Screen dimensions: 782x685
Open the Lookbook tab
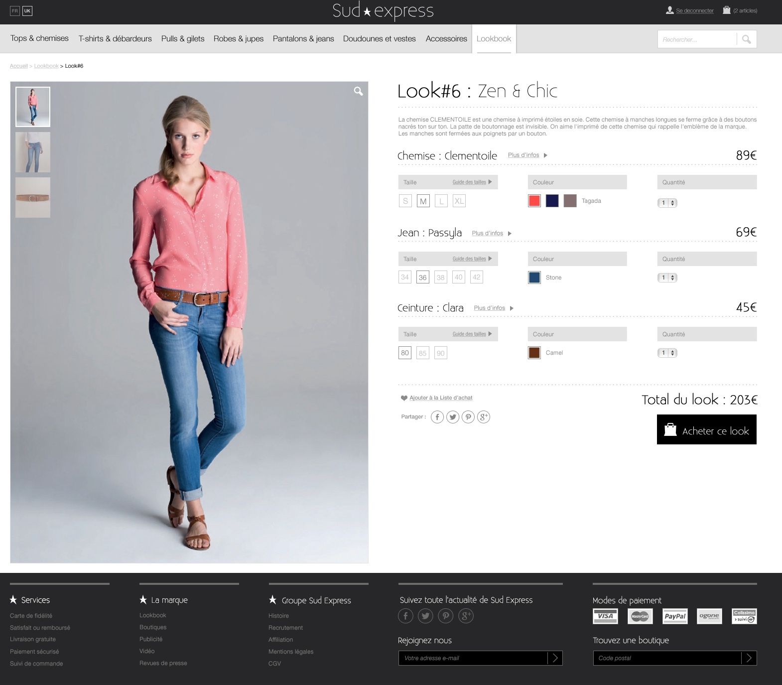[494, 38]
